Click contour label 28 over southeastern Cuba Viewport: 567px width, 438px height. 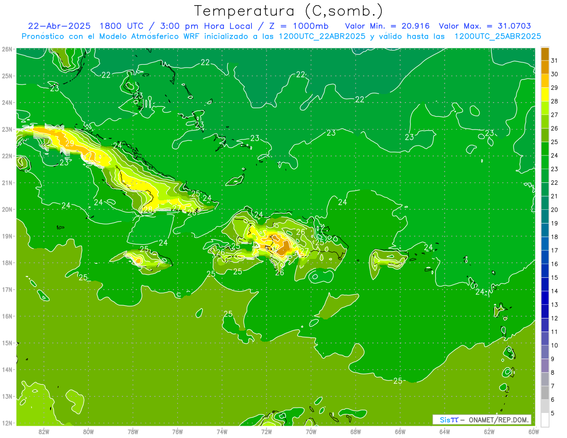(148, 210)
